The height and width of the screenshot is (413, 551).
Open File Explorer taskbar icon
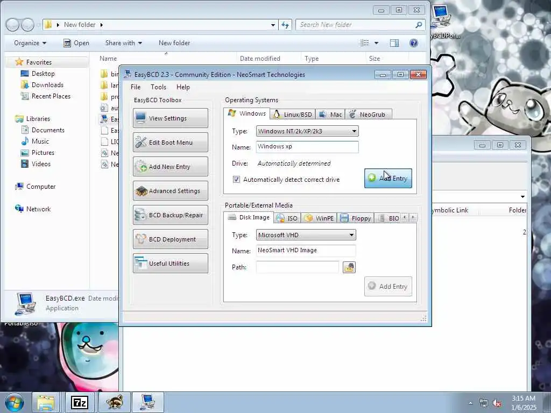46,403
